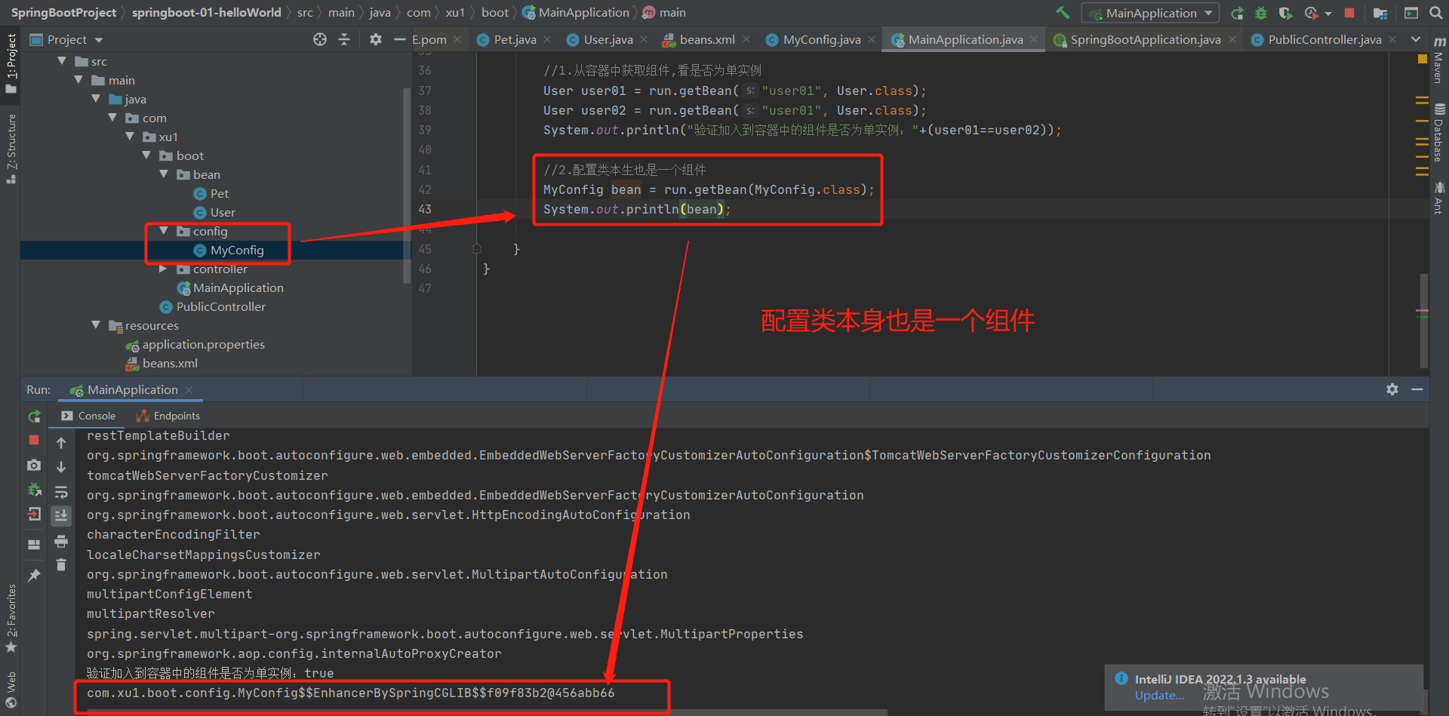Click the Project tree vertical scrollbar
Viewport: 1449px width, 716px height.
coord(407,185)
